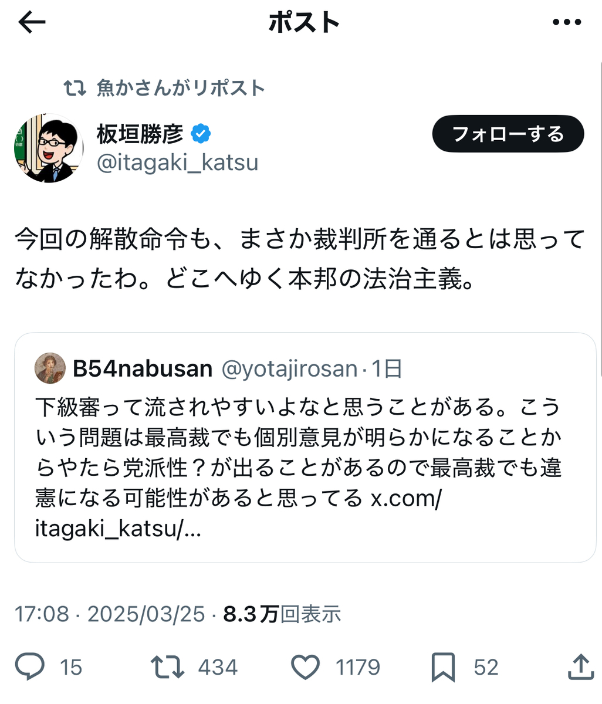This screenshot has width=602, height=704.
Task: Open the quoted post by B54nabusan
Action: (305, 448)
